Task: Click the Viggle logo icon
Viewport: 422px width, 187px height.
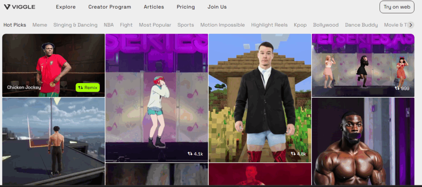Action: pyautogui.click(x=7, y=7)
